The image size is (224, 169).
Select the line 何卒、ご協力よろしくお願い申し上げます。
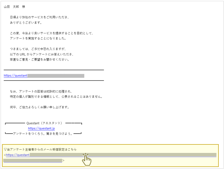pyautogui.click(x=40, y=107)
